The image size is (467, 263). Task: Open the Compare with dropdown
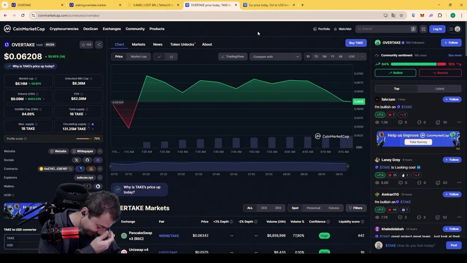point(276,57)
